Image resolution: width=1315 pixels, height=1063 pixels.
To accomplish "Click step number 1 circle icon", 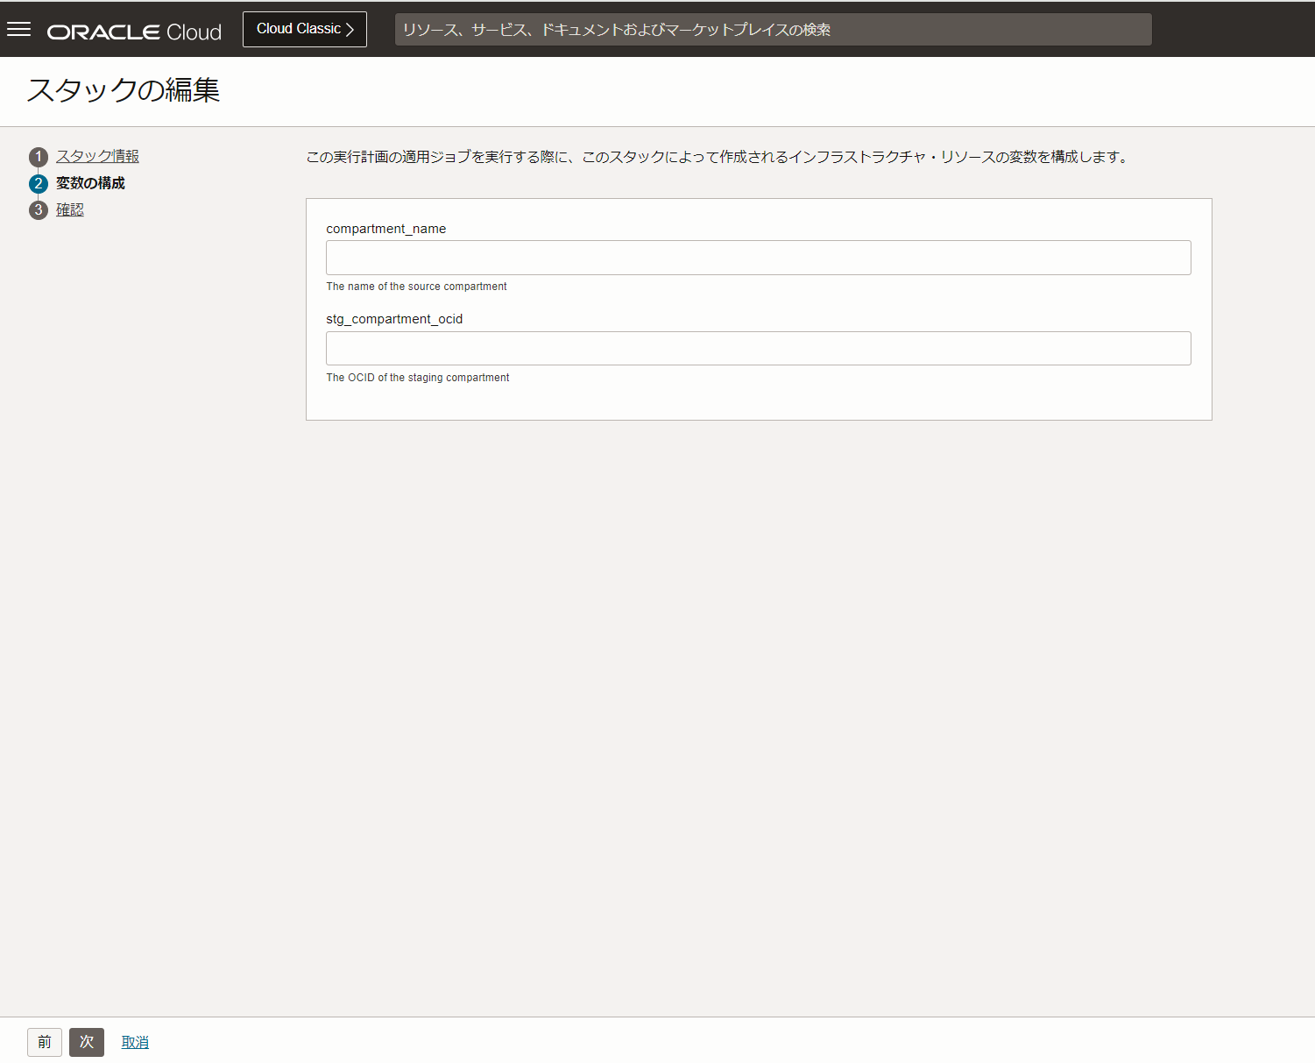I will coord(39,157).
